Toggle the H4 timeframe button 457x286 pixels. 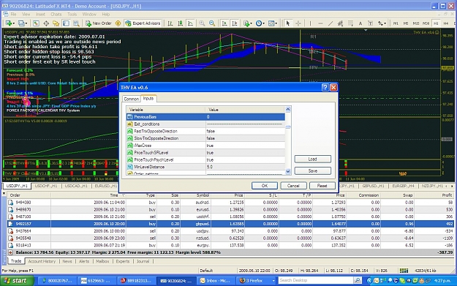[445, 23]
